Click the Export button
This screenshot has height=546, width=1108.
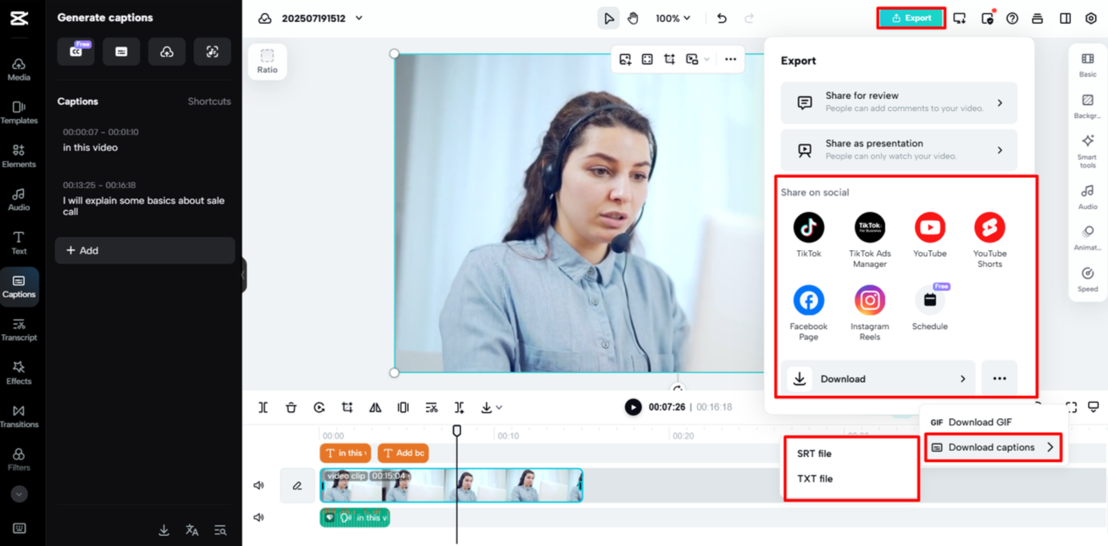click(910, 18)
